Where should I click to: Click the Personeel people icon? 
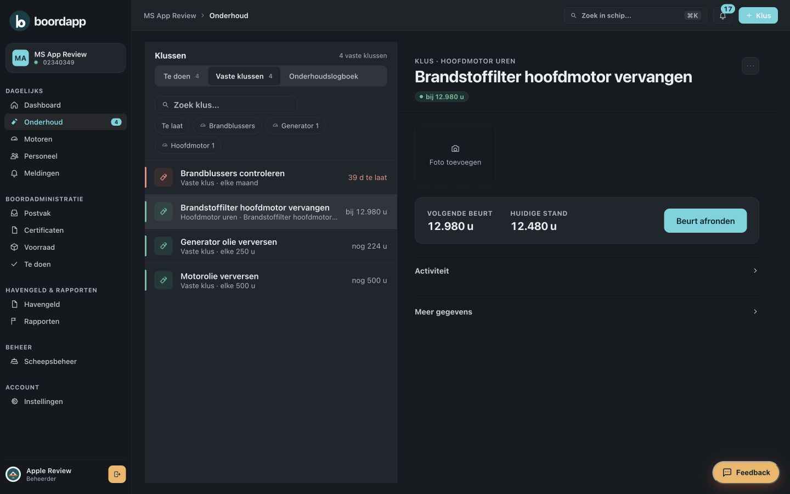coord(14,156)
